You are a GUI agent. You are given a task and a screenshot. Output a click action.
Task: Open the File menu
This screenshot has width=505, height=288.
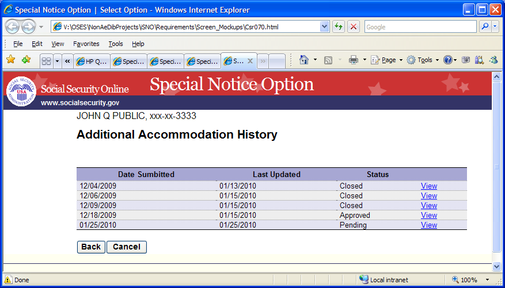18,44
